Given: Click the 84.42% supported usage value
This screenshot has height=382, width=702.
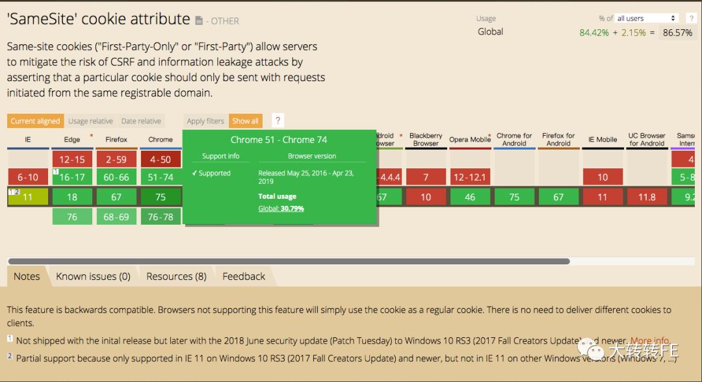Looking at the screenshot, I should [594, 32].
